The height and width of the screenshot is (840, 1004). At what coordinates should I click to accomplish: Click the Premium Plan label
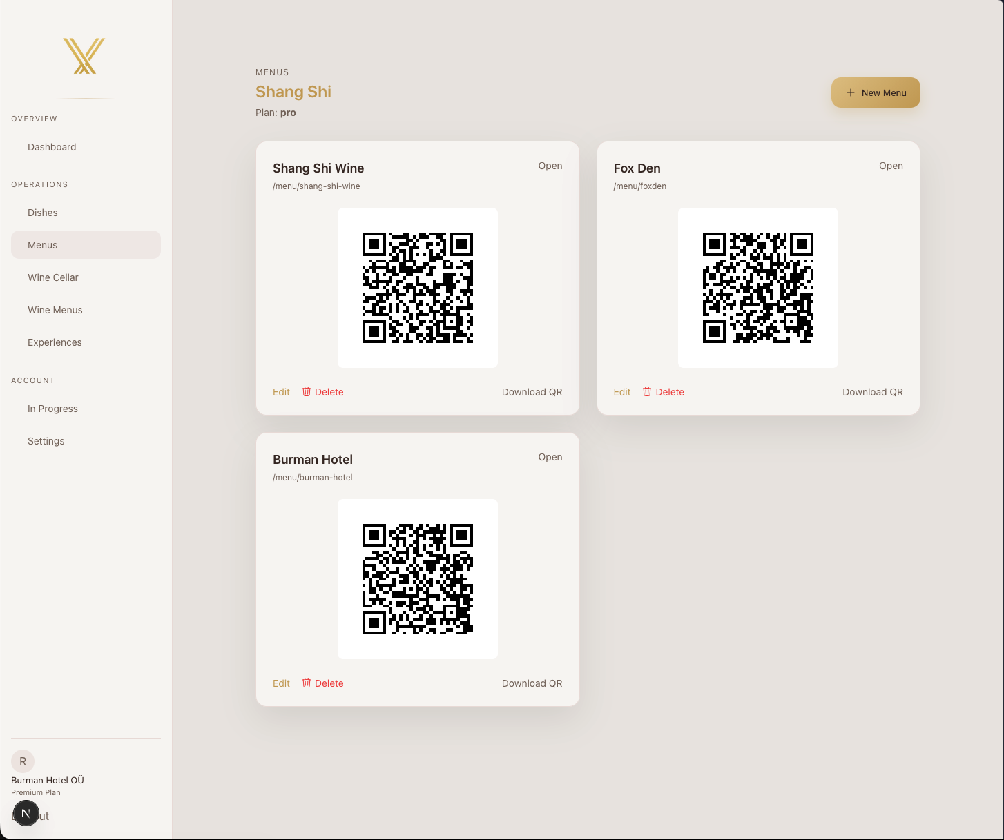click(36, 792)
